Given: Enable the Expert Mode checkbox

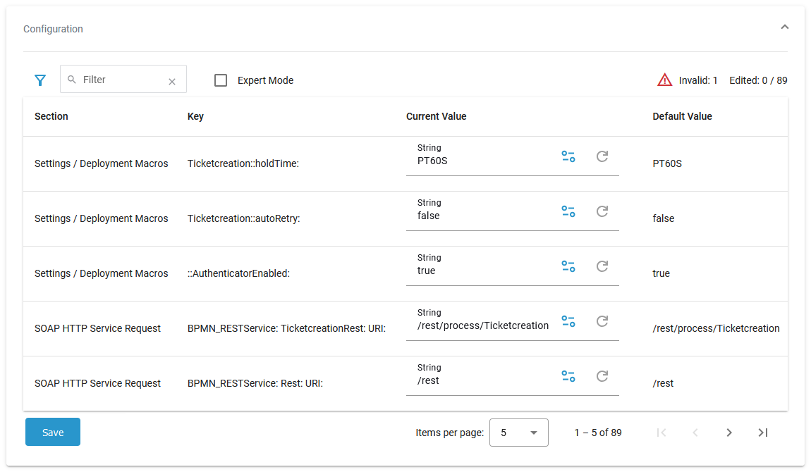Looking at the screenshot, I should coord(221,80).
